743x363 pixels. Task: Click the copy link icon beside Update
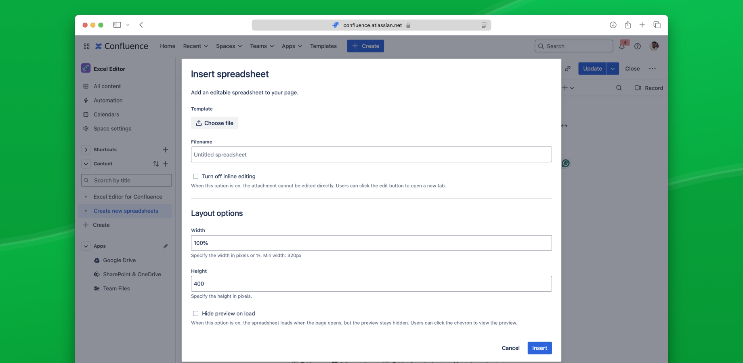(x=567, y=69)
